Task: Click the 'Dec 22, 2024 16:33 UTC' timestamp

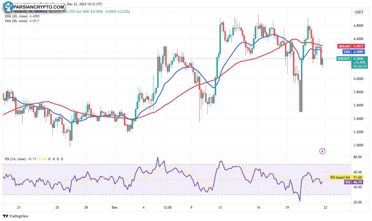Action: [x=84, y=4]
